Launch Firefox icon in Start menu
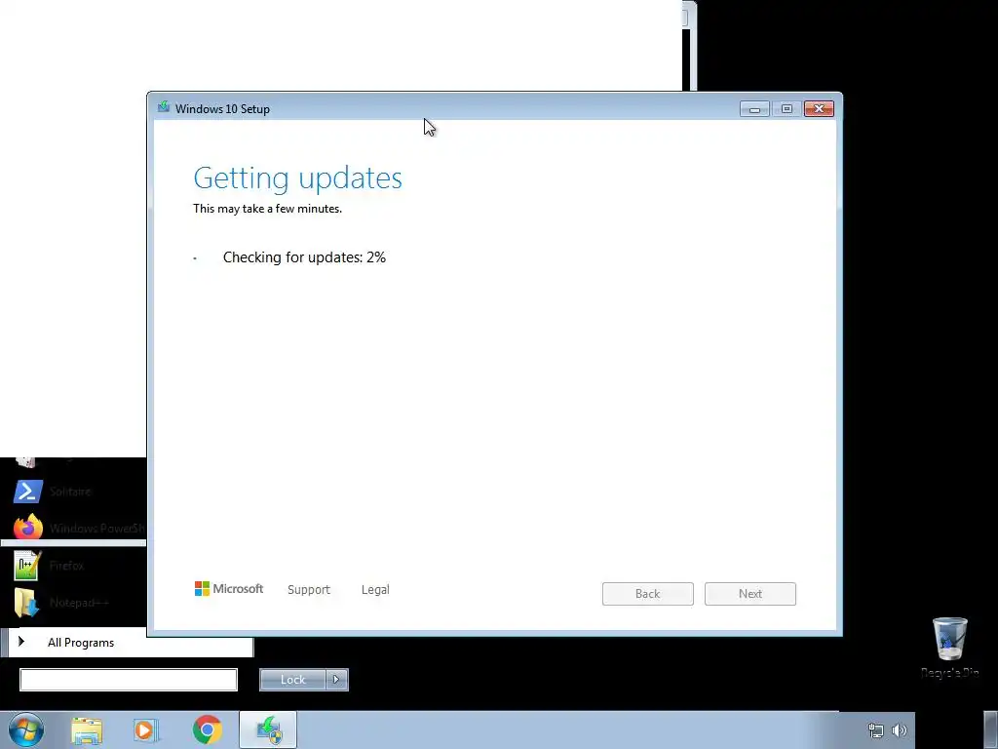Viewport: 998px width, 749px height. tap(27, 528)
